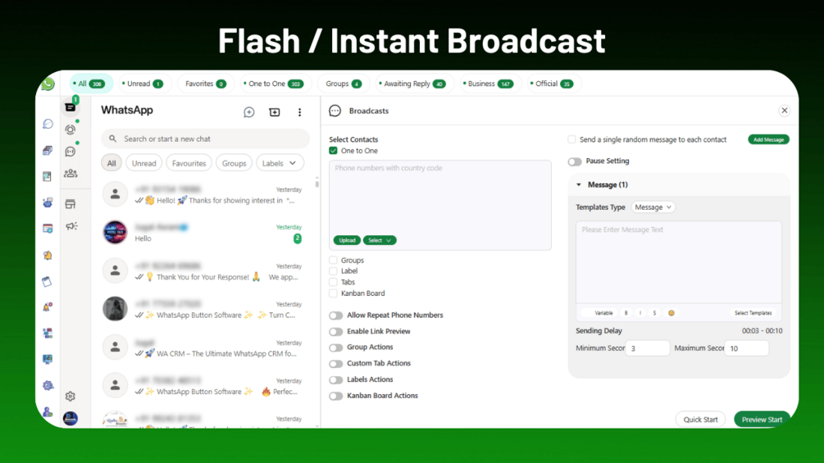This screenshot has width=824, height=463.
Task: Open chat saying Thank You for Your Response
Action: tap(206, 271)
